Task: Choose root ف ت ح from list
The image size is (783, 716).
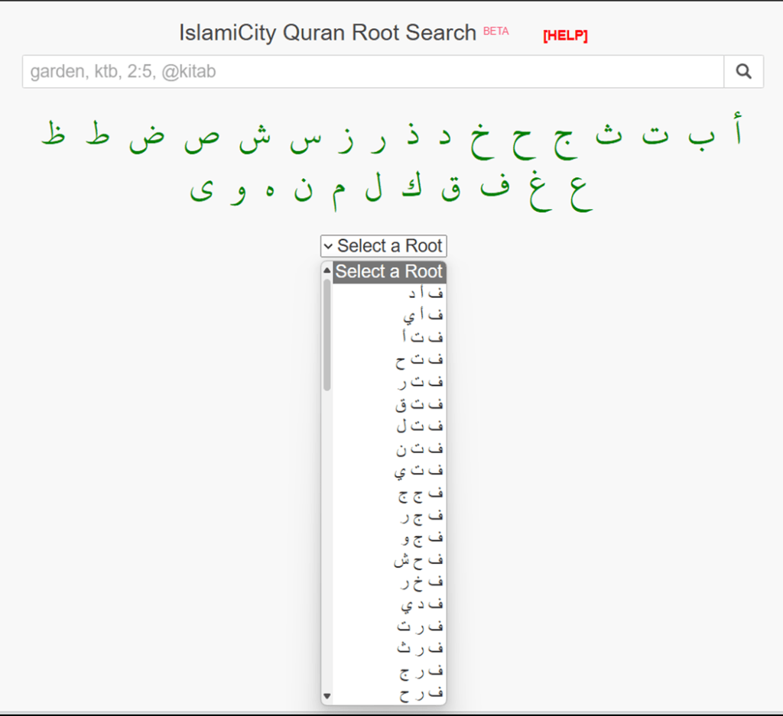Action: 420,358
